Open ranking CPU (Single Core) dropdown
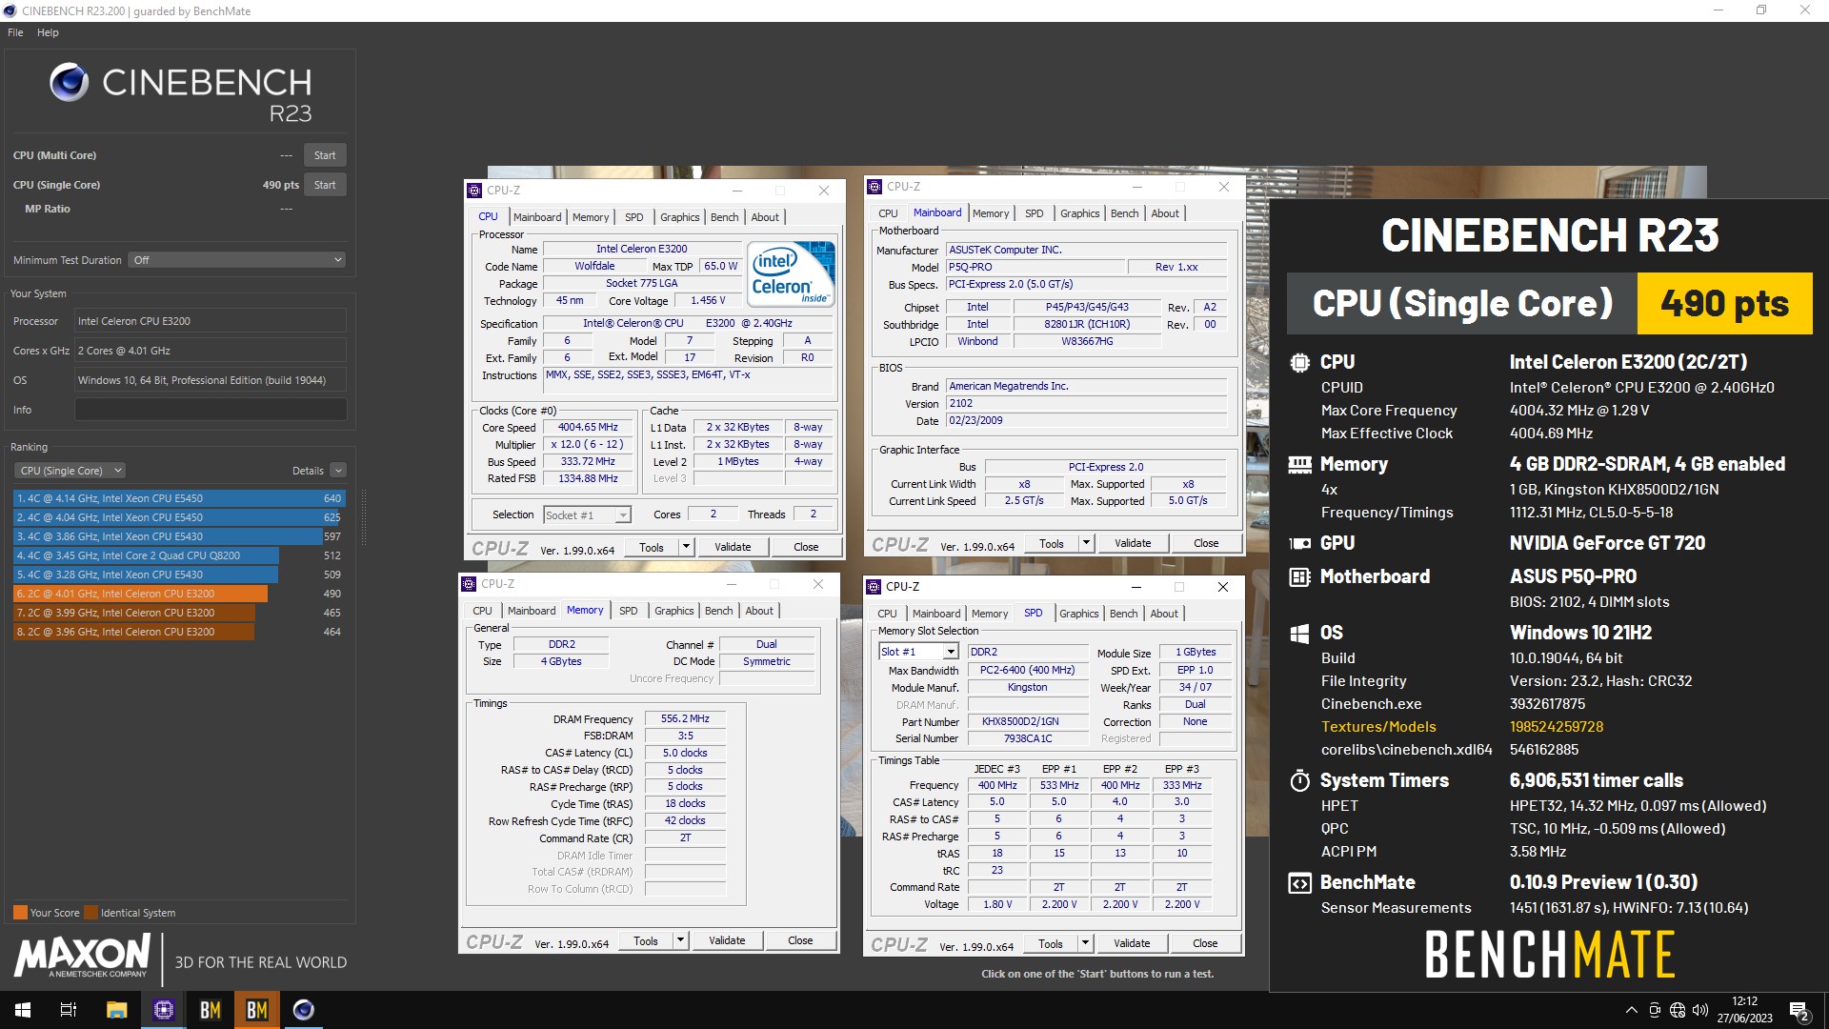Viewport: 1829px width, 1029px height. [x=70, y=471]
